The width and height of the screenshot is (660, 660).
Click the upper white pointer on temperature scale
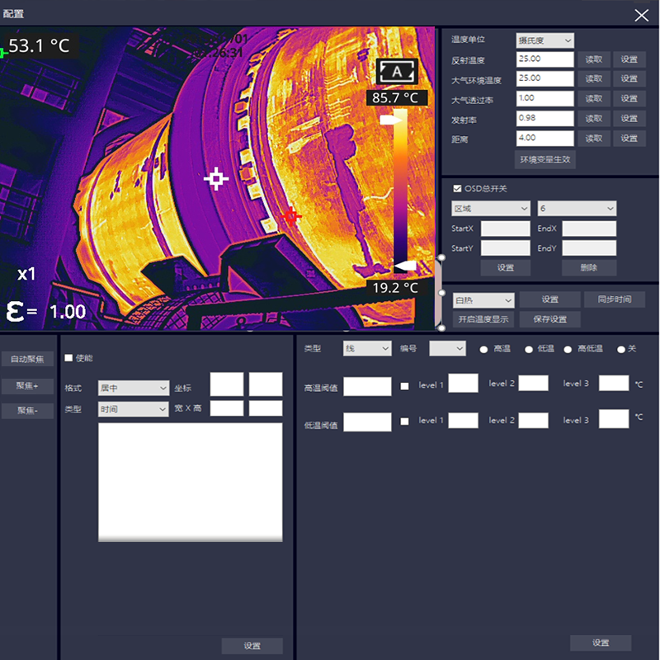pyautogui.click(x=392, y=120)
